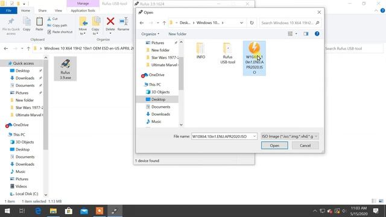The image size is (386, 217).
Task: Open Task View on taskbar
Action: pyautogui.click(x=22, y=211)
